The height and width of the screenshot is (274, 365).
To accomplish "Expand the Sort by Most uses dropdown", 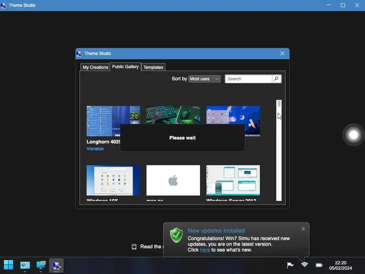I will 204,79.
